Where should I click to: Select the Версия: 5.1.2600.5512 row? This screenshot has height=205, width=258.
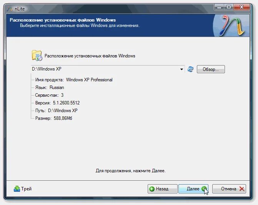click(x=57, y=103)
